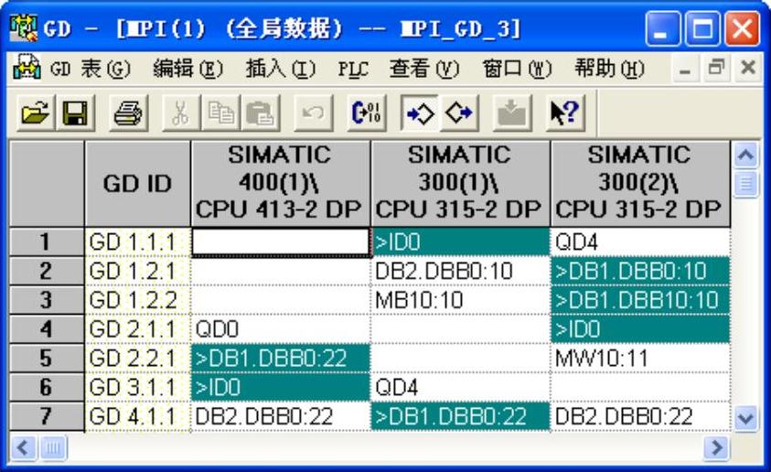Click the document icon in menu bar
This screenshot has height=472, width=771.
point(27,68)
